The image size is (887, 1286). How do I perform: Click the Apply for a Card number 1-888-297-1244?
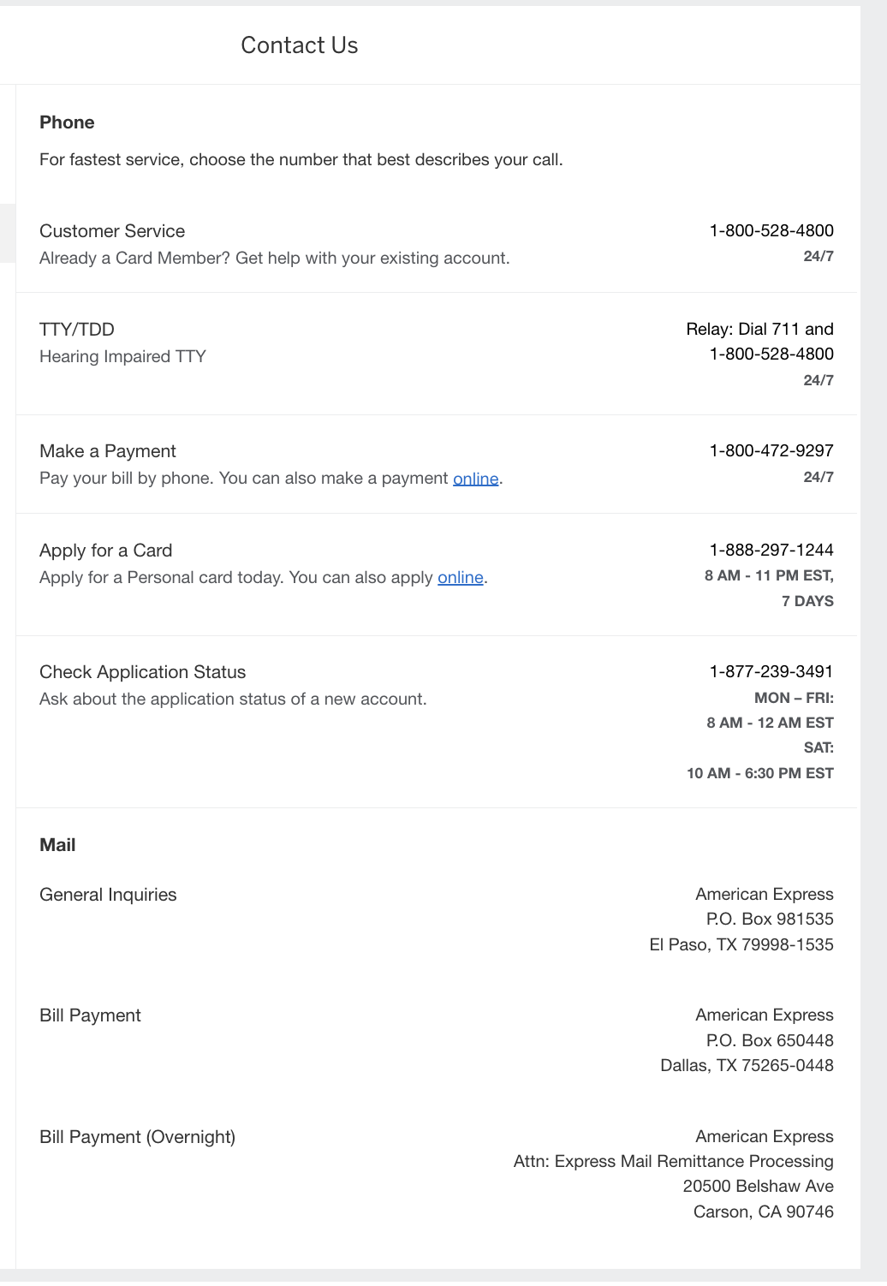771,550
